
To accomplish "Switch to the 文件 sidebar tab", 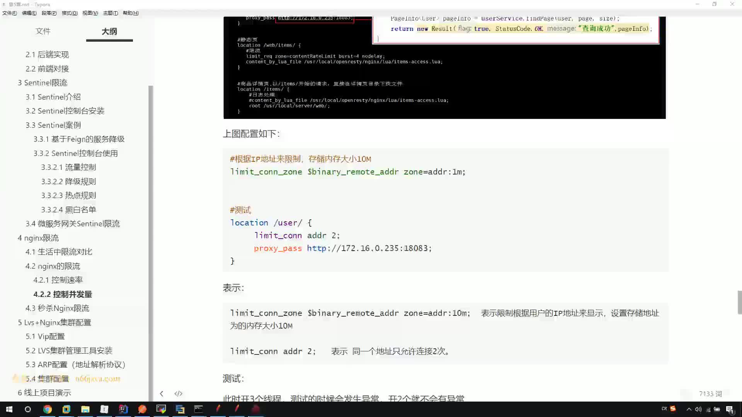I will coord(43,31).
